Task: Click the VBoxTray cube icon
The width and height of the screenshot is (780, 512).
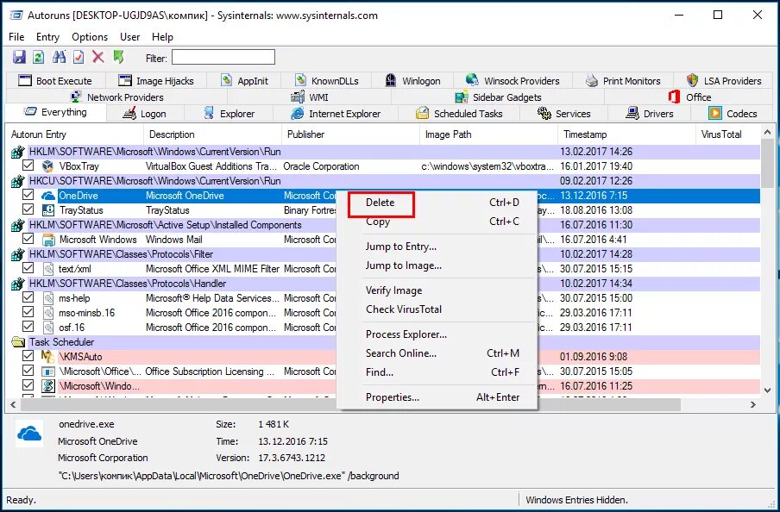Action: click(47, 166)
